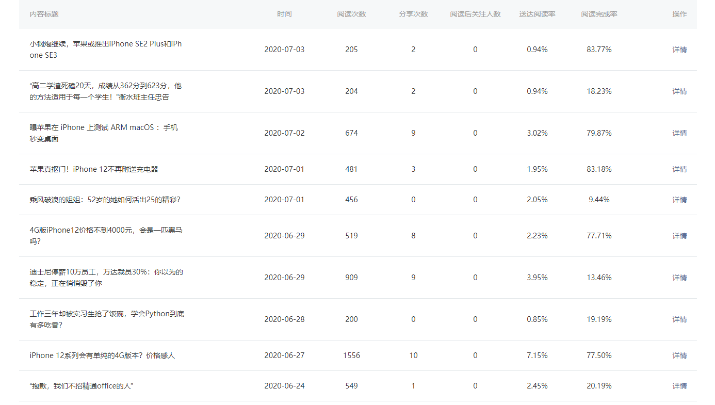
Task: Select title 高二学渣死磕20天
Action: pyautogui.click(x=106, y=91)
